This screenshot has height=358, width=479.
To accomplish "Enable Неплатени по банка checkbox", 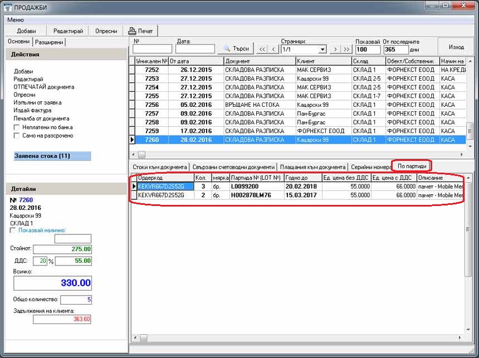I will click(17, 127).
